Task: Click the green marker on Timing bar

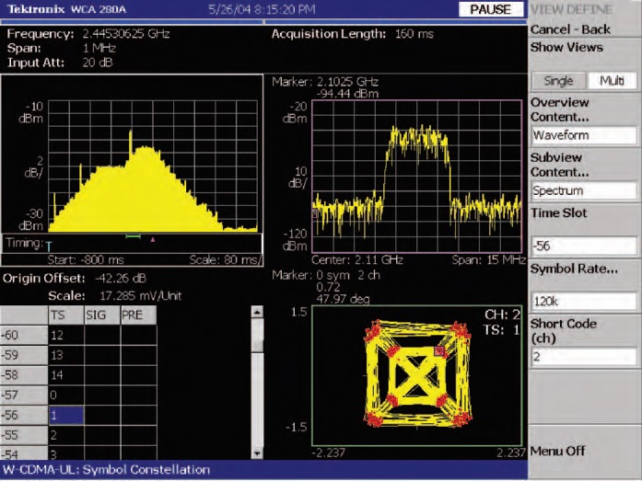Action: point(133,237)
